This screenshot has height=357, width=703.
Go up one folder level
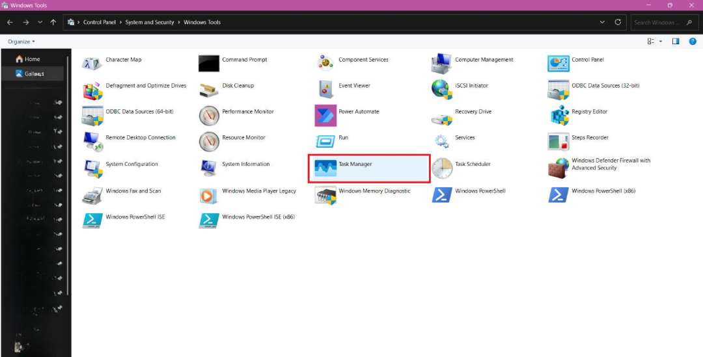point(53,22)
